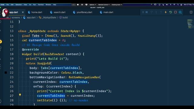Image resolution: width=194 pixels, height=109 pixels.
Task: Click the Step Out debug icon
Action: coord(161,12)
